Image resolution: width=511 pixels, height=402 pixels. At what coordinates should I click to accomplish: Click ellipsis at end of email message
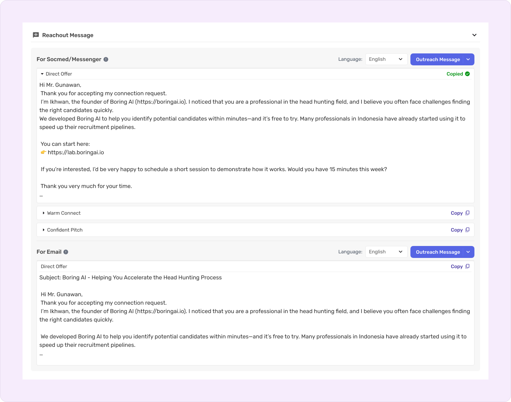41,354
